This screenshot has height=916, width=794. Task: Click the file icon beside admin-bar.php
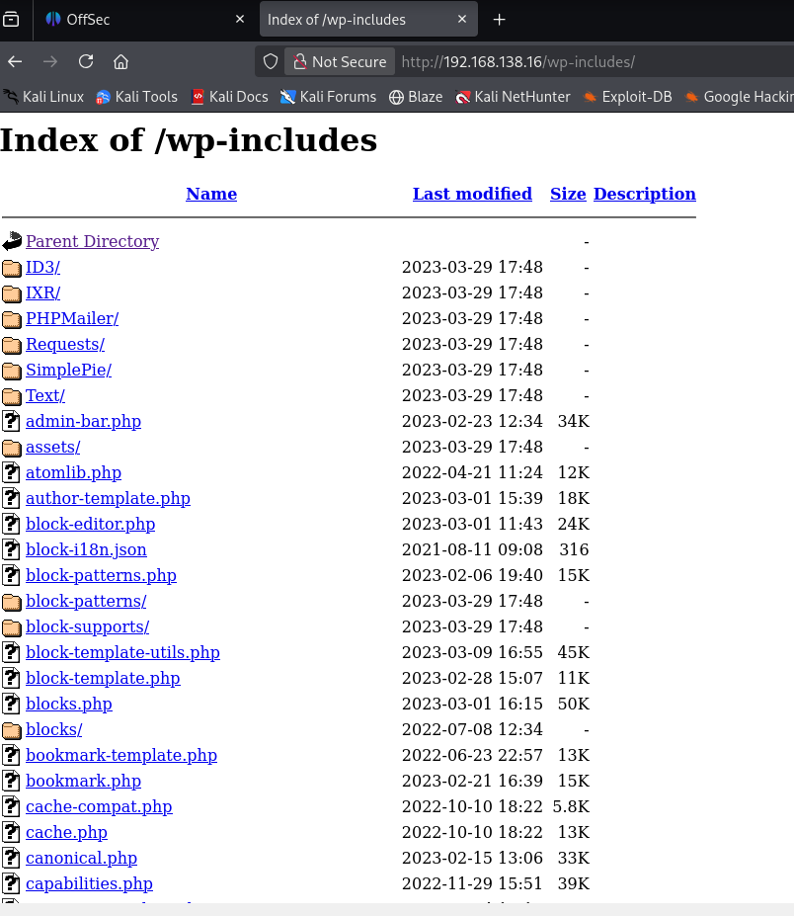tap(12, 422)
